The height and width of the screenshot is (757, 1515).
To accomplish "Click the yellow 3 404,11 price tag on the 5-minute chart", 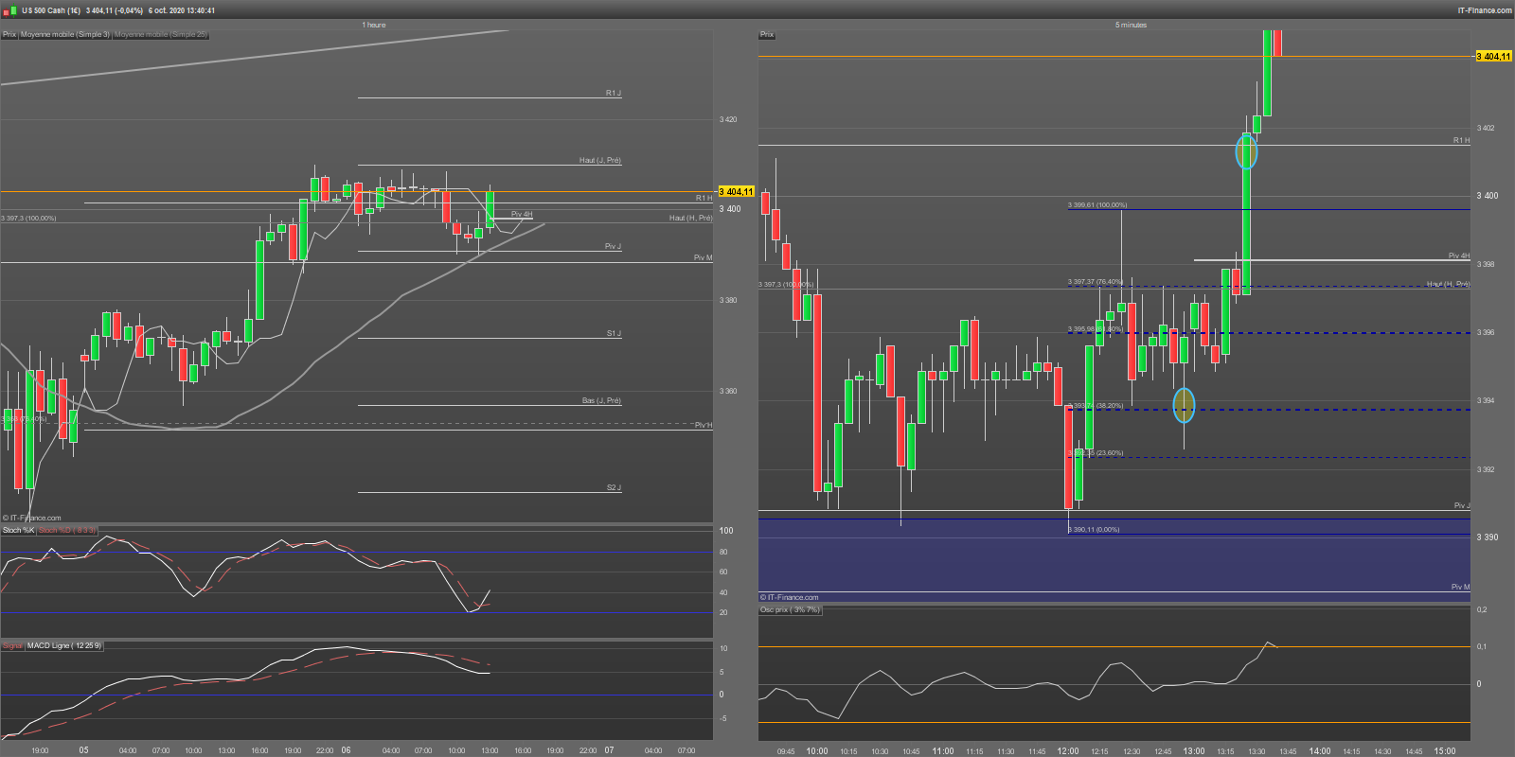I will [1494, 57].
